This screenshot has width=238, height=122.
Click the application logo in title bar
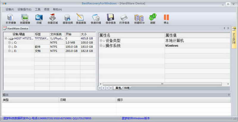(4, 4)
